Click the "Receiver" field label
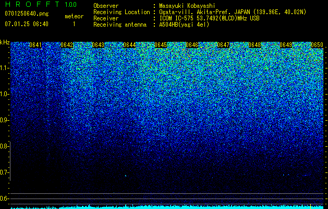This screenshot has width=328, height=209. point(106,18)
